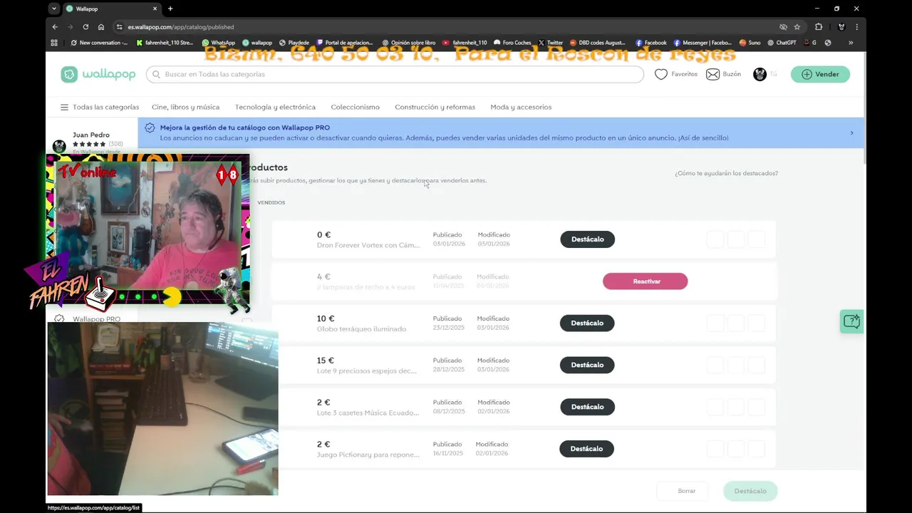912x513 pixels.
Task: Open the Tecnología y electrónica category
Action: (x=275, y=107)
